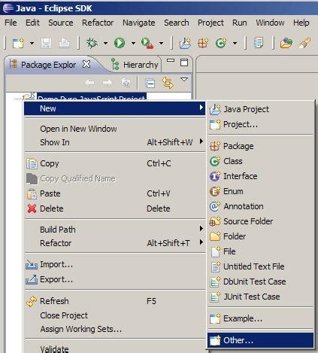The height and width of the screenshot is (353, 318).
Task: Choose New in the context menu
Action: (114, 108)
